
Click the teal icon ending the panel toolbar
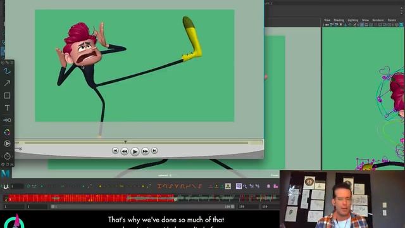tap(401, 25)
